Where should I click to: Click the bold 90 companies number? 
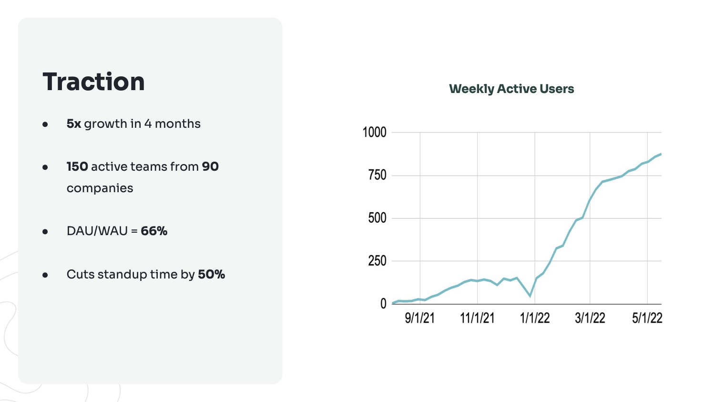tap(210, 167)
